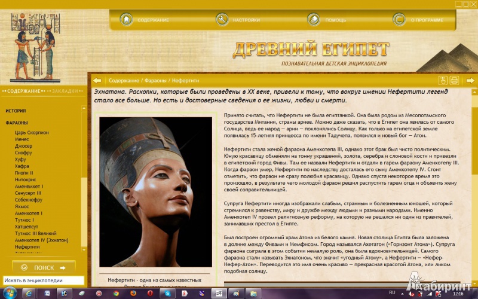Open the Собекнефру article
The height and width of the screenshot is (299, 478).
(29, 200)
